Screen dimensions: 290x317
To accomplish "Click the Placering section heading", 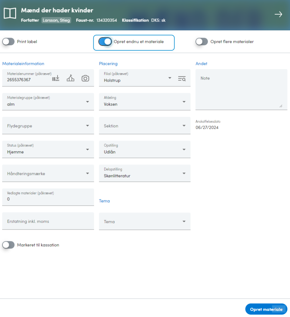I will (108, 63).
